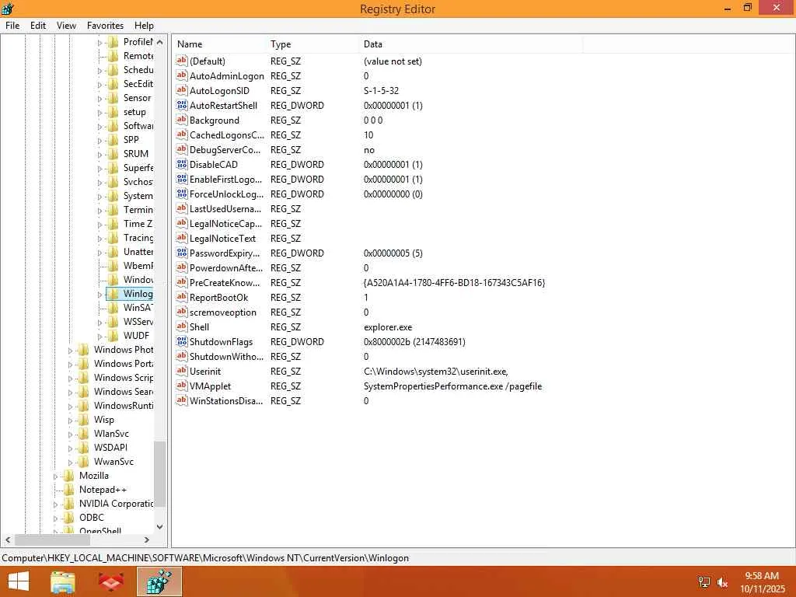Select the OpenShell key in tree
This screenshot has height=597, width=796.
tap(100, 530)
